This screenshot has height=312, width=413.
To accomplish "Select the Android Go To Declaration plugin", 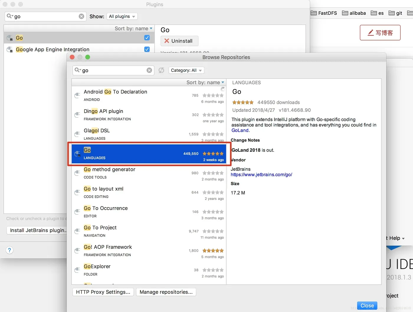I will (x=149, y=96).
